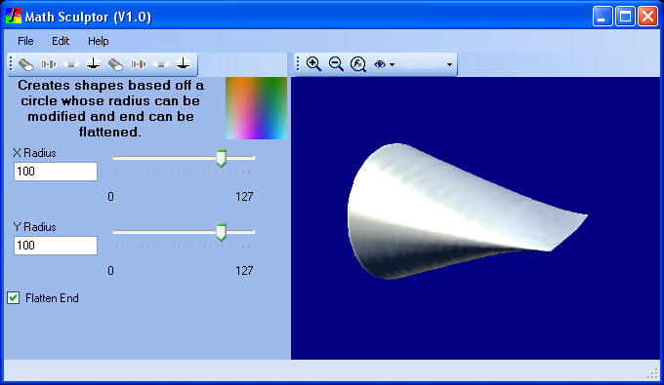Open the Help menu
This screenshot has width=664, height=385.
pos(99,41)
